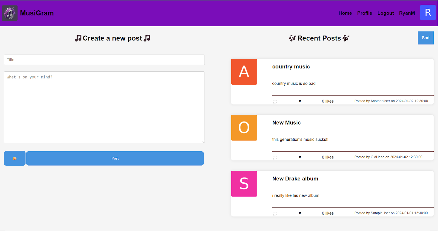
Task: Click the R user avatar in header
Action: click(428, 13)
